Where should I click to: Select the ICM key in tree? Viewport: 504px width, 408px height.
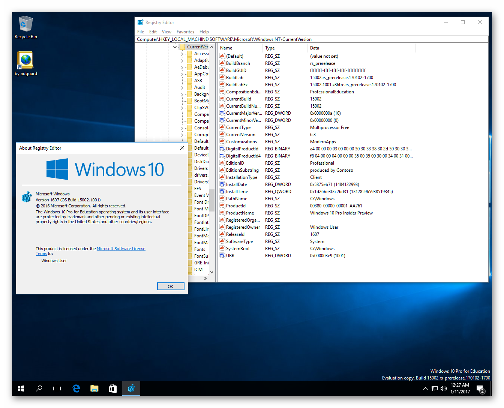tap(198, 270)
